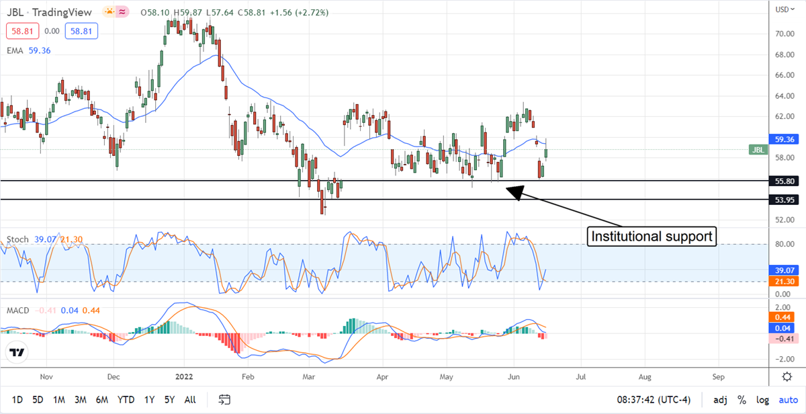
Task: Open chart settings gear icon
Action: (x=786, y=376)
